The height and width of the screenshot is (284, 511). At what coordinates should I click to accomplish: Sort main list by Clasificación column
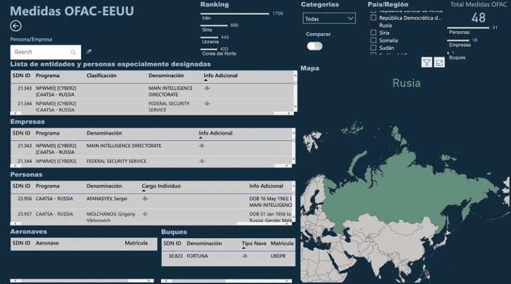coord(101,76)
